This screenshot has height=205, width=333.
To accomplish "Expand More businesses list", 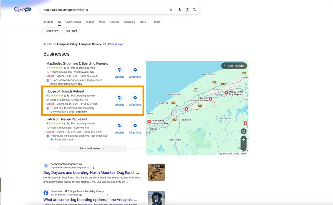I will tap(93, 148).
